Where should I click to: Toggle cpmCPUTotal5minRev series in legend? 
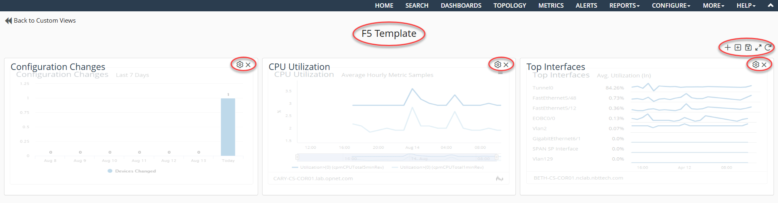338,167
